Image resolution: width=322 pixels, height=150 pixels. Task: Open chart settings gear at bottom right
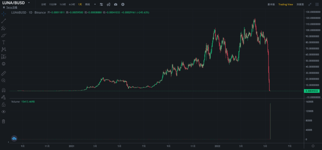pyautogui.click(x=313, y=146)
